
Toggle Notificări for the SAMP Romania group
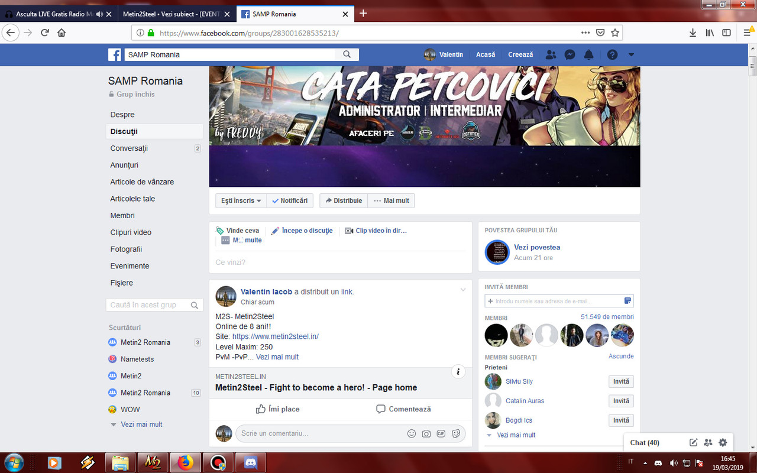(x=290, y=200)
